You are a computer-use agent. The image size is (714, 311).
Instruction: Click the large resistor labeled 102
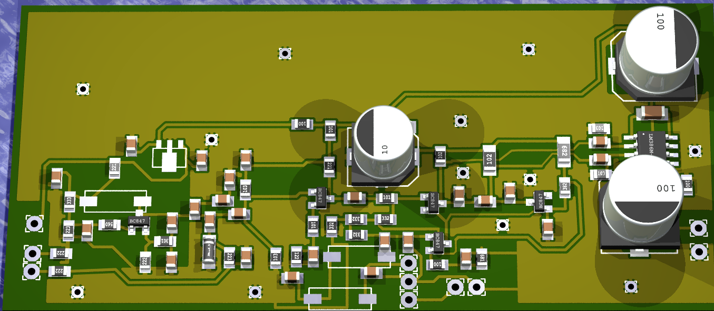[490, 159]
